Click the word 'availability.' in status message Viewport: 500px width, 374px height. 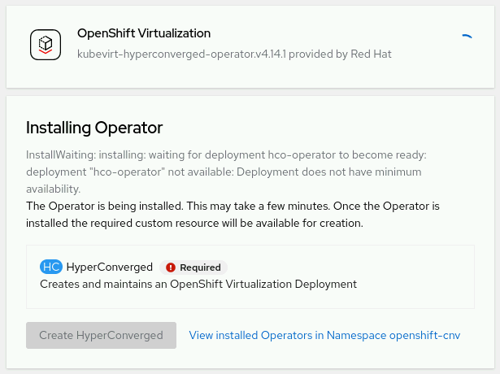(53, 189)
